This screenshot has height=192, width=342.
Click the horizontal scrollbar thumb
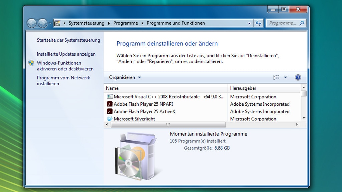click(x=168, y=125)
